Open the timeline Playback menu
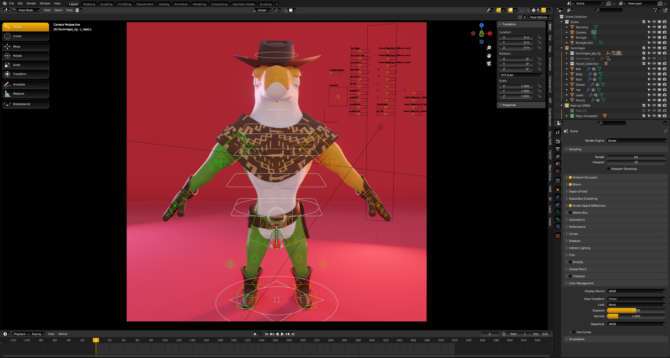This screenshot has width=670, height=358. (21, 334)
